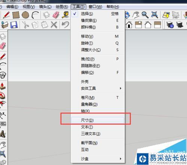Choose 截平面(N) from the tools menu
The height and width of the screenshot is (165, 187).
[98, 143]
